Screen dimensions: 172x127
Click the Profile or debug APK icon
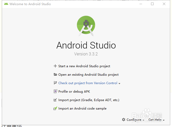point(55,91)
